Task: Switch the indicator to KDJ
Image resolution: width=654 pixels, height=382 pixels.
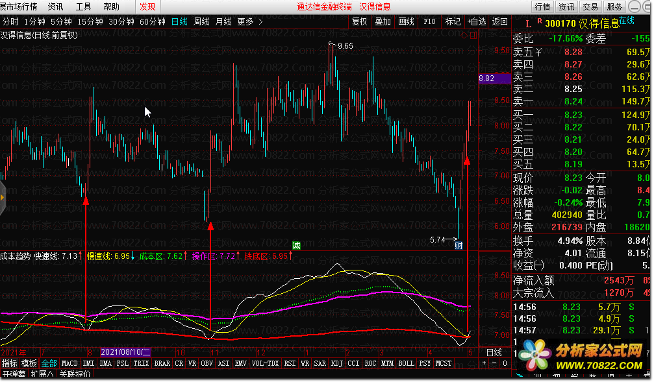Action: [336, 363]
